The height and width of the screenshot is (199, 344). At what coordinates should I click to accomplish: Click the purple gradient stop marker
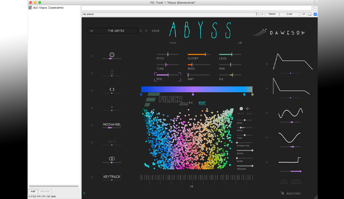(193, 95)
